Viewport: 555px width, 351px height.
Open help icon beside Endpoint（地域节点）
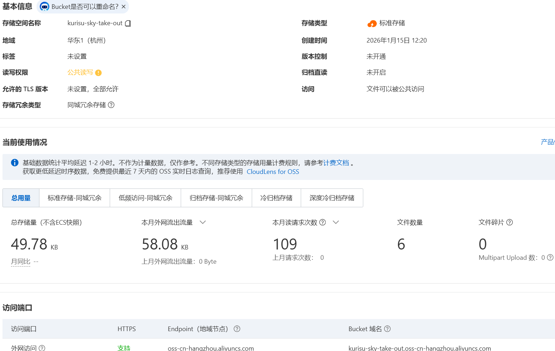pos(237,329)
